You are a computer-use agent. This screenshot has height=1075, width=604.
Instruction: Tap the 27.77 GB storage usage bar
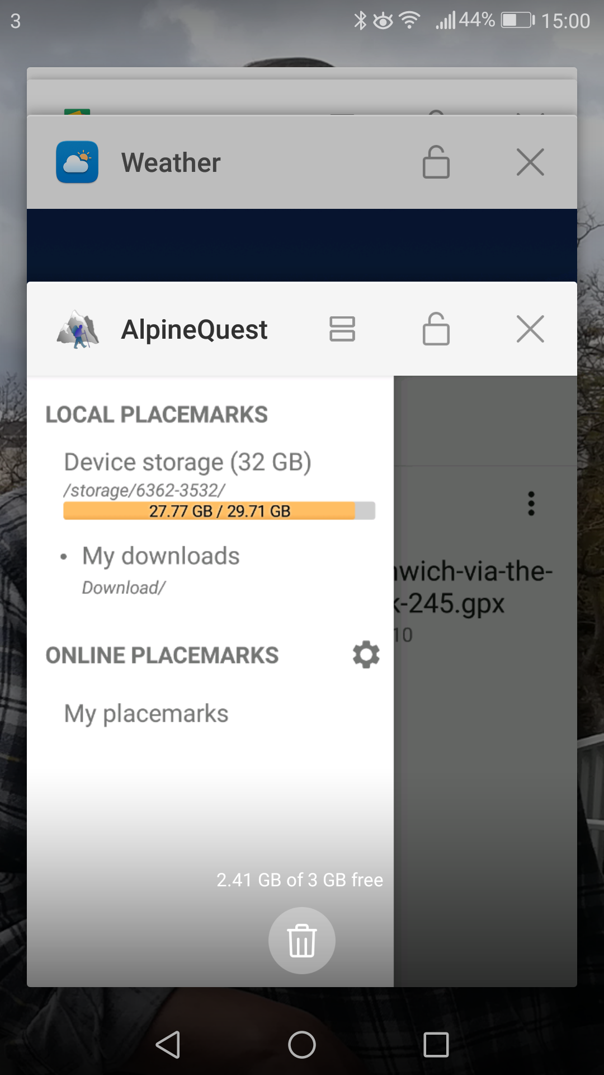(219, 511)
